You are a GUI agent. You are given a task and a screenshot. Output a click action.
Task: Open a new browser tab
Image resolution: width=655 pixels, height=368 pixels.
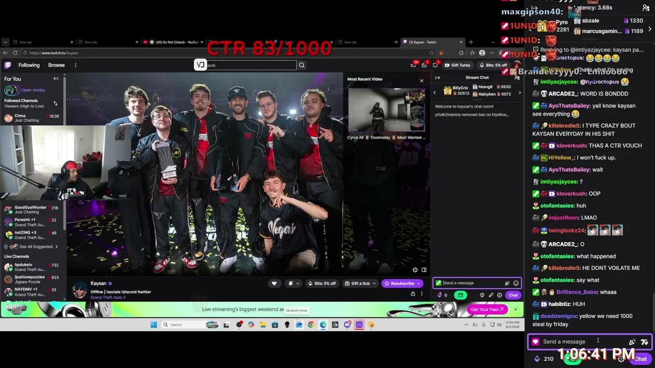471,42
